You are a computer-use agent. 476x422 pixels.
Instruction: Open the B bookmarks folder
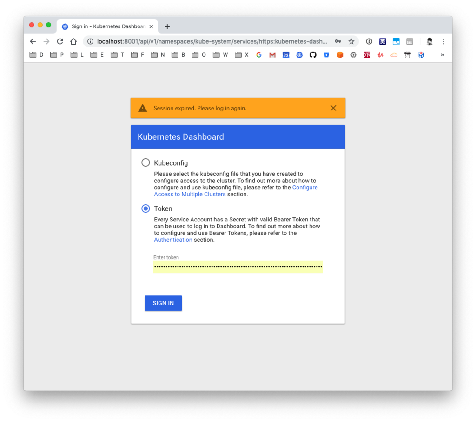point(178,55)
